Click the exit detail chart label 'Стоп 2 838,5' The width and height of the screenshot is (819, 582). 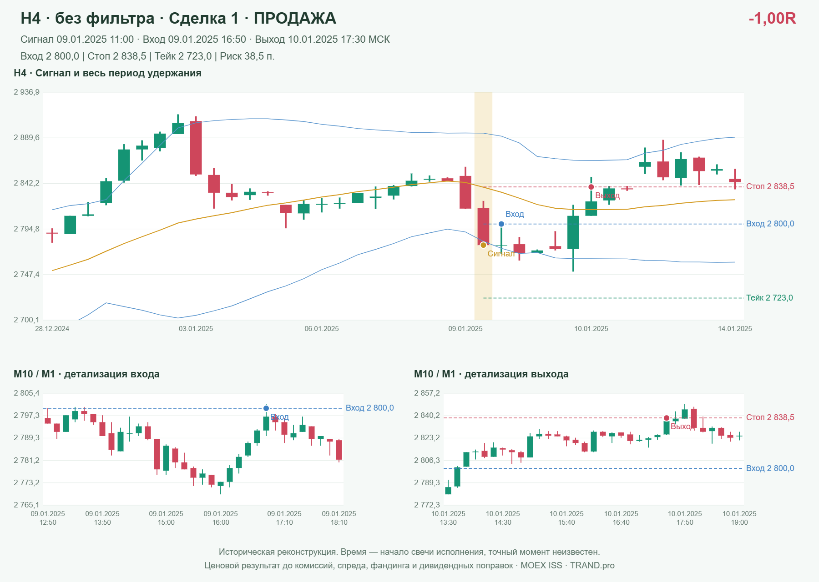(x=770, y=417)
